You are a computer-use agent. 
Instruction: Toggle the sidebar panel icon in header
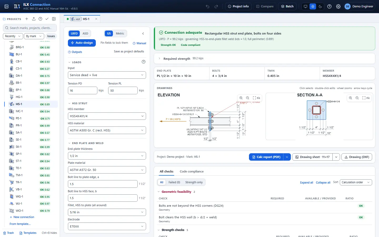pyautogui.click(x=7, y=6)
